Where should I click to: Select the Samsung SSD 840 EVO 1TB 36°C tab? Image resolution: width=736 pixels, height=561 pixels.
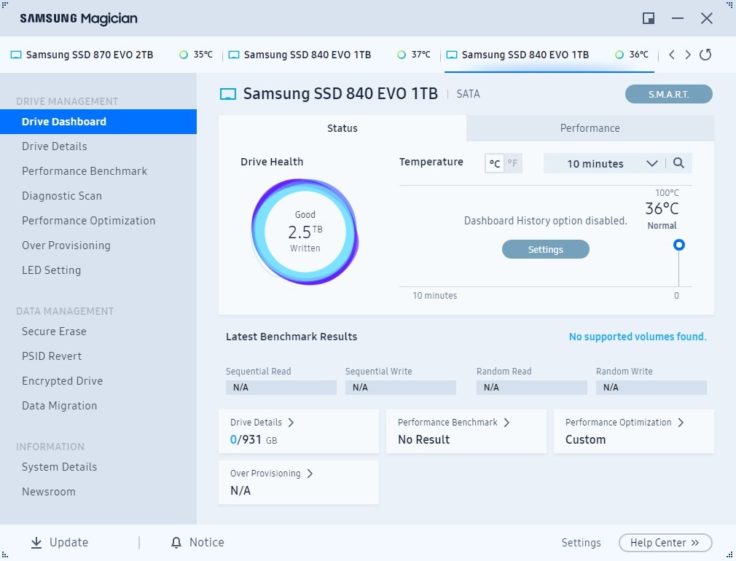click(x=549, y=55)
